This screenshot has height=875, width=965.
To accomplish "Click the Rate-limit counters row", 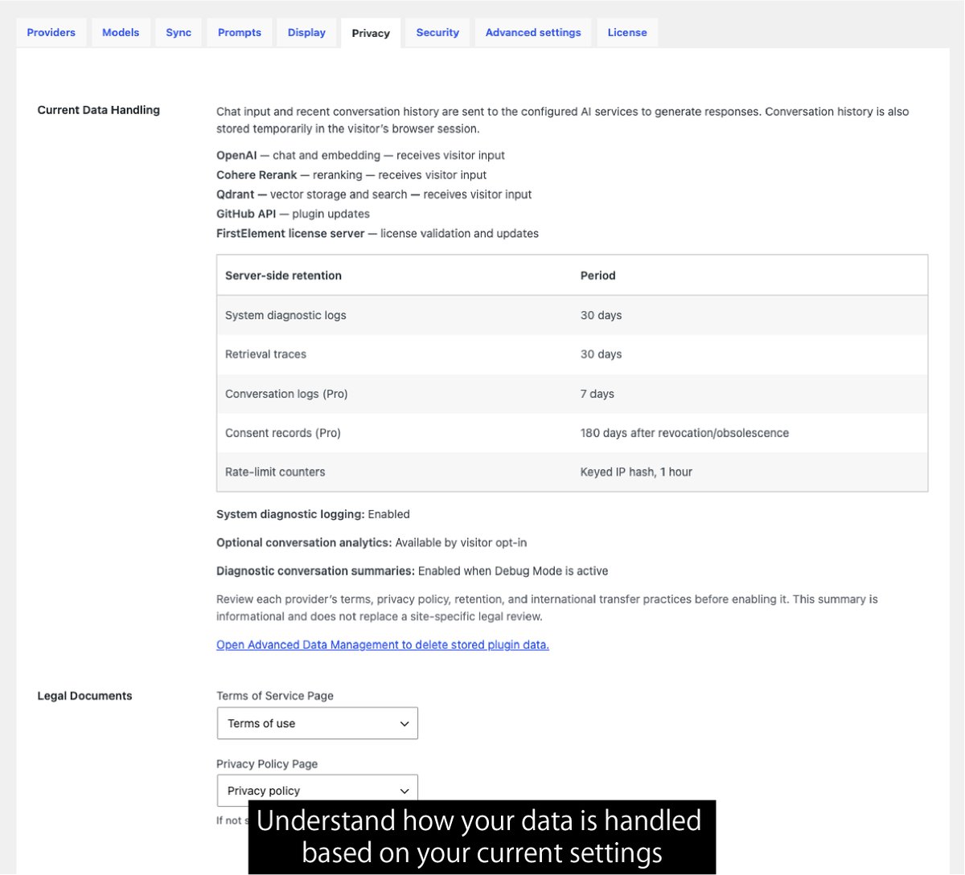I will 572,472.
